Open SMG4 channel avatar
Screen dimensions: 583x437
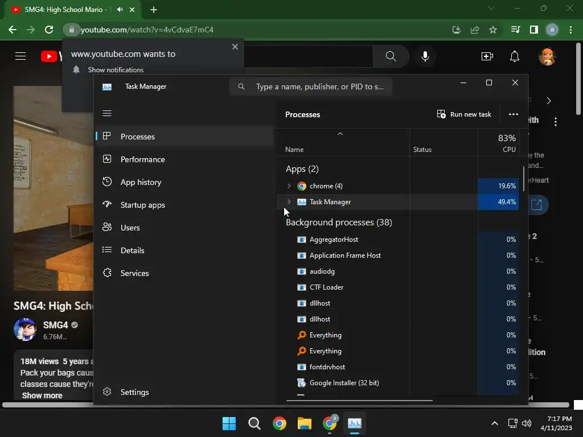point(25,329)
